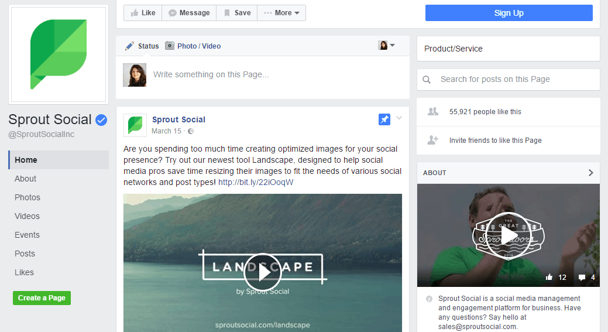Screen dimensions: 608x332
Task: Click the verified badge beside Sprout Social
Action: [x=101, y=120]
